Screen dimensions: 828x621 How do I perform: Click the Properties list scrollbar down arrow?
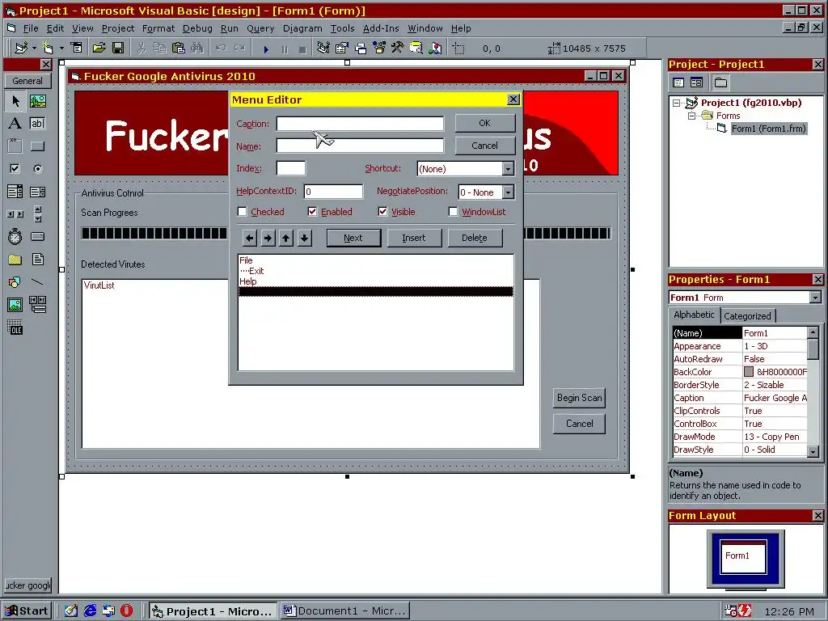[x=813, y=451]
